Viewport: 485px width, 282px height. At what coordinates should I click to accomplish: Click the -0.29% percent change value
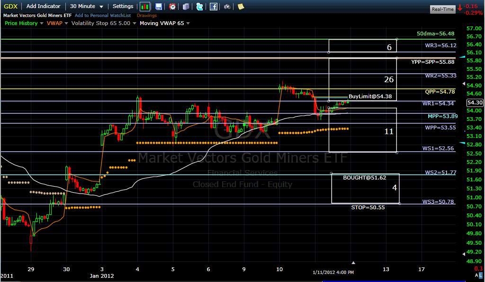(474, 13)
